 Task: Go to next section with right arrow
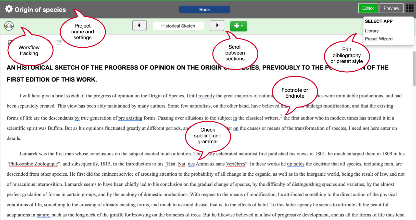pyautogui.click(x=217, y=25)
